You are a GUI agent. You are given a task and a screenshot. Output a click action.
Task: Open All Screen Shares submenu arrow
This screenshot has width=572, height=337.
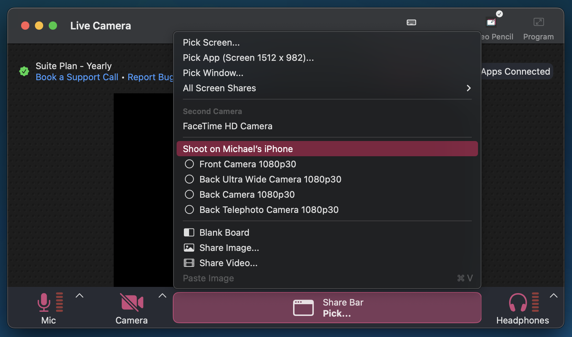click(469, 88)
